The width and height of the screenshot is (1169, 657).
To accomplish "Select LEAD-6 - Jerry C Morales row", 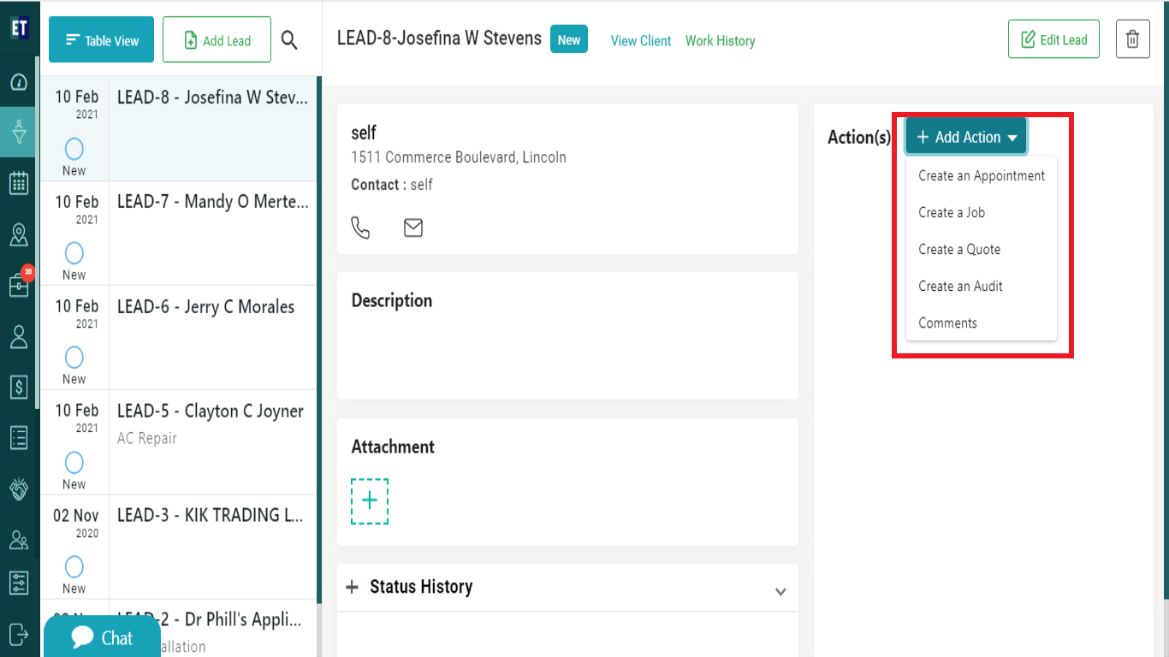I will (179, 337).
